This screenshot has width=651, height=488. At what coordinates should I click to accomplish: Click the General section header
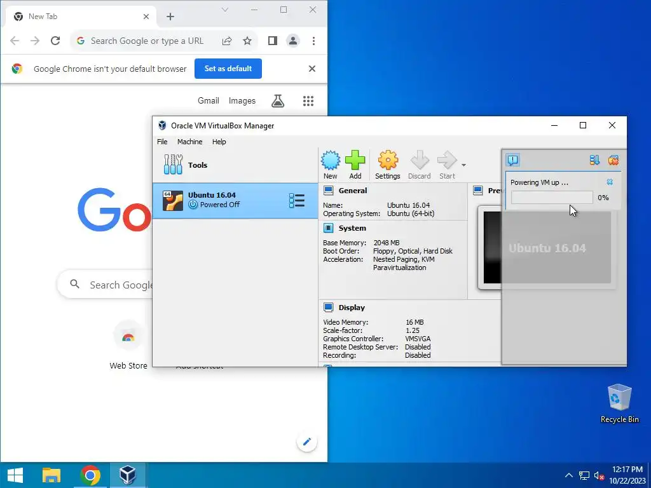click(x=353, y=191)
